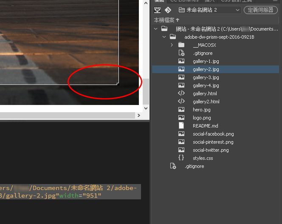The height and width of the screenshot is (224, 282).
Task: Click the vertical scrollbar thumb in design view
Action: [146, 91]
